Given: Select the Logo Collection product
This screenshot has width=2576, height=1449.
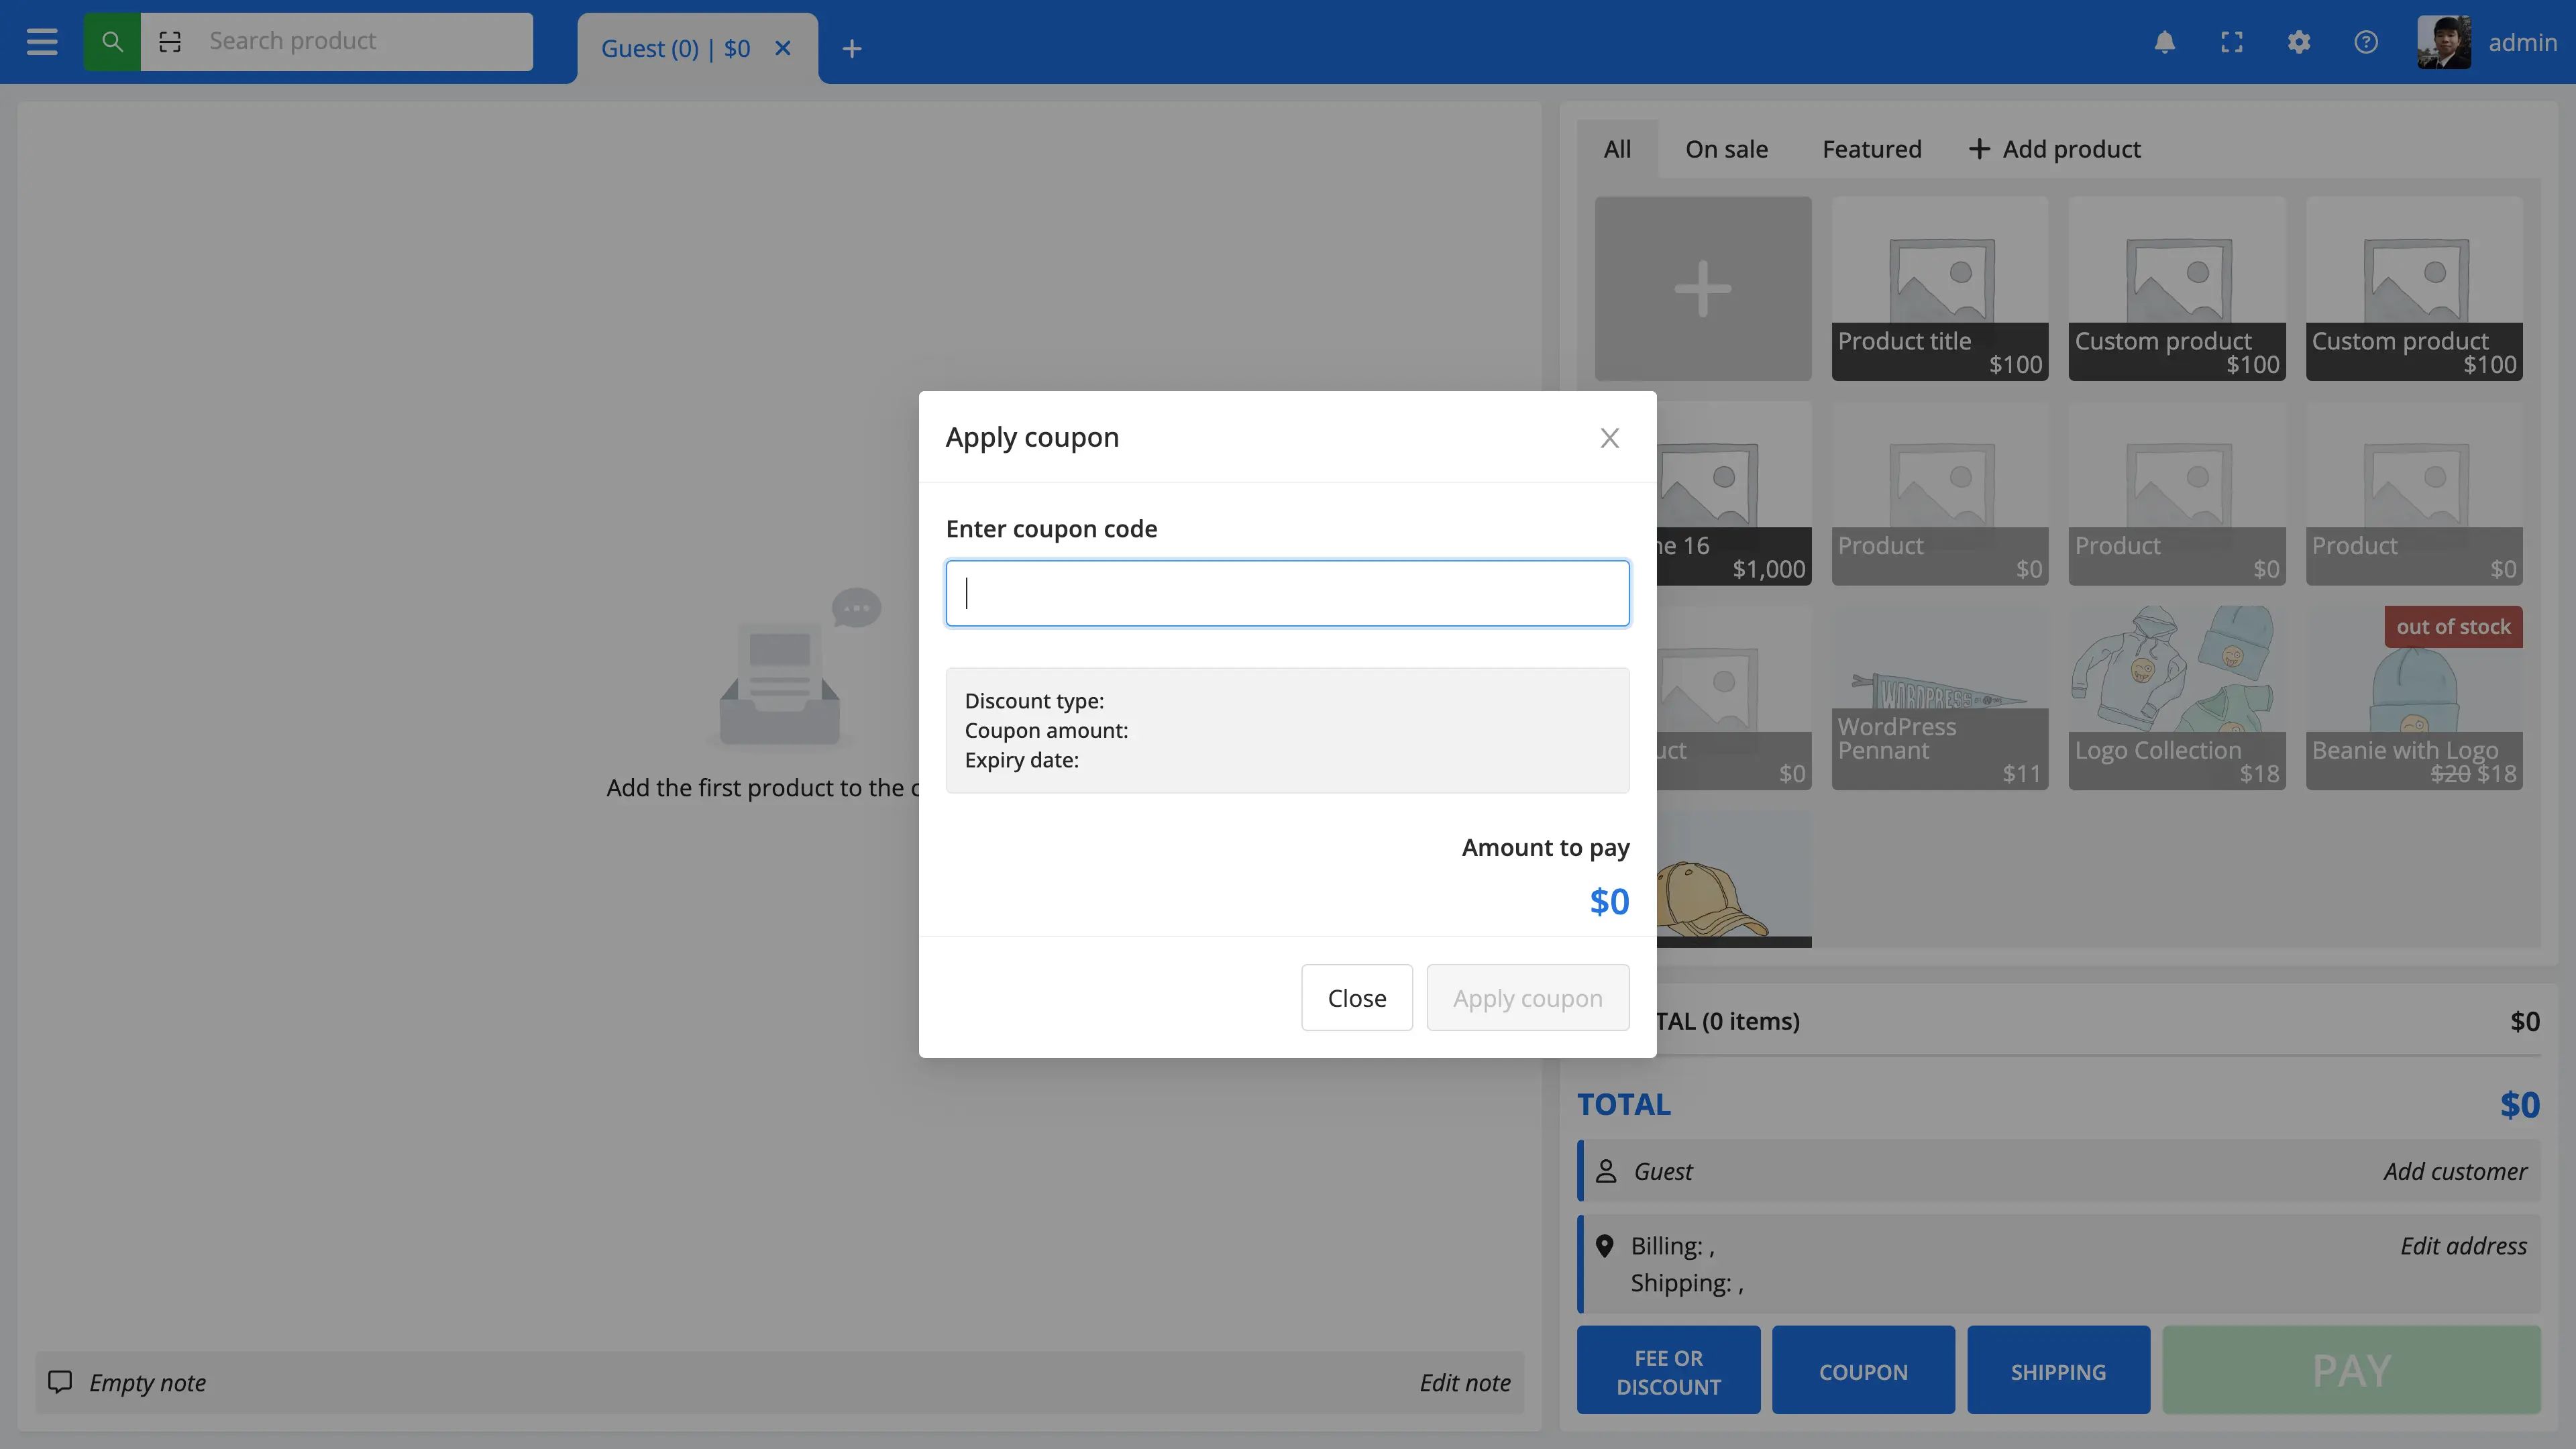Looking at the screenshot, I should (x=2176, y=698).
